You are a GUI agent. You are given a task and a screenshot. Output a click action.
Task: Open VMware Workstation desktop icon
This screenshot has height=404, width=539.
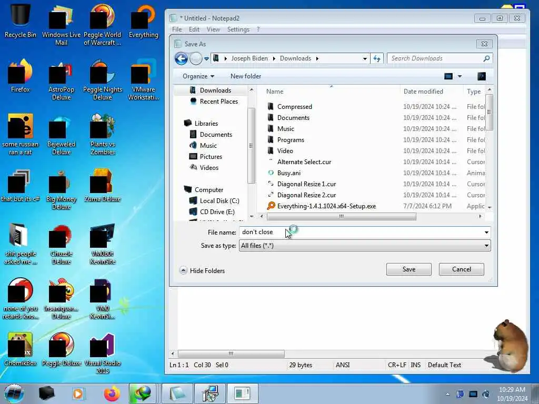click(143, 79)
